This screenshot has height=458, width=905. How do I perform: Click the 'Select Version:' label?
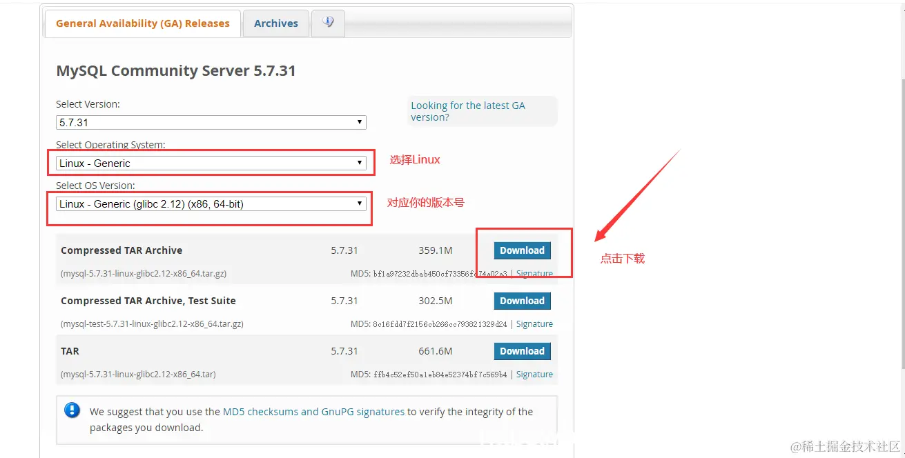pyautogui.click(x=88, y=104)
